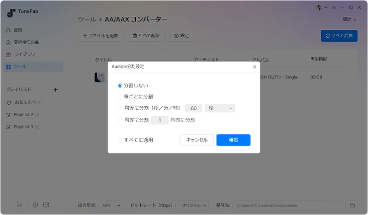Open the mail feedback icon in sidebar bottom
368x215 pixels.
46,205
